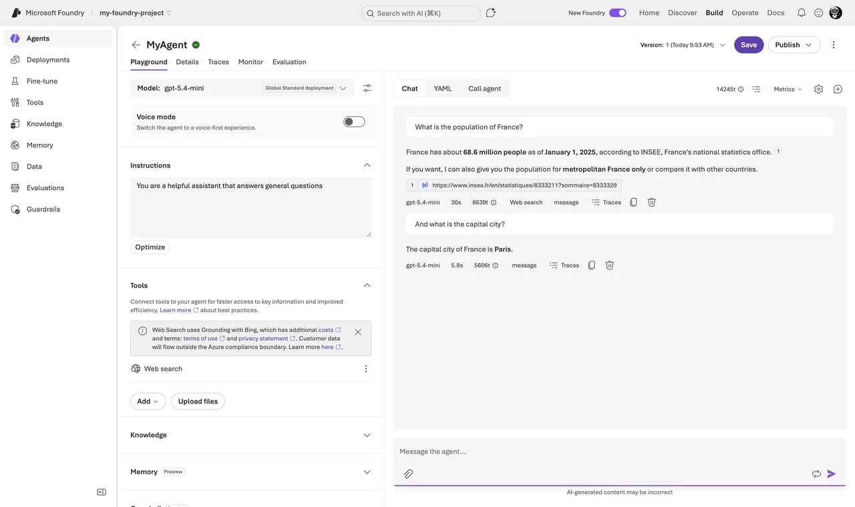
Task: Switch to the YAML tab
Action: (443, 89)
